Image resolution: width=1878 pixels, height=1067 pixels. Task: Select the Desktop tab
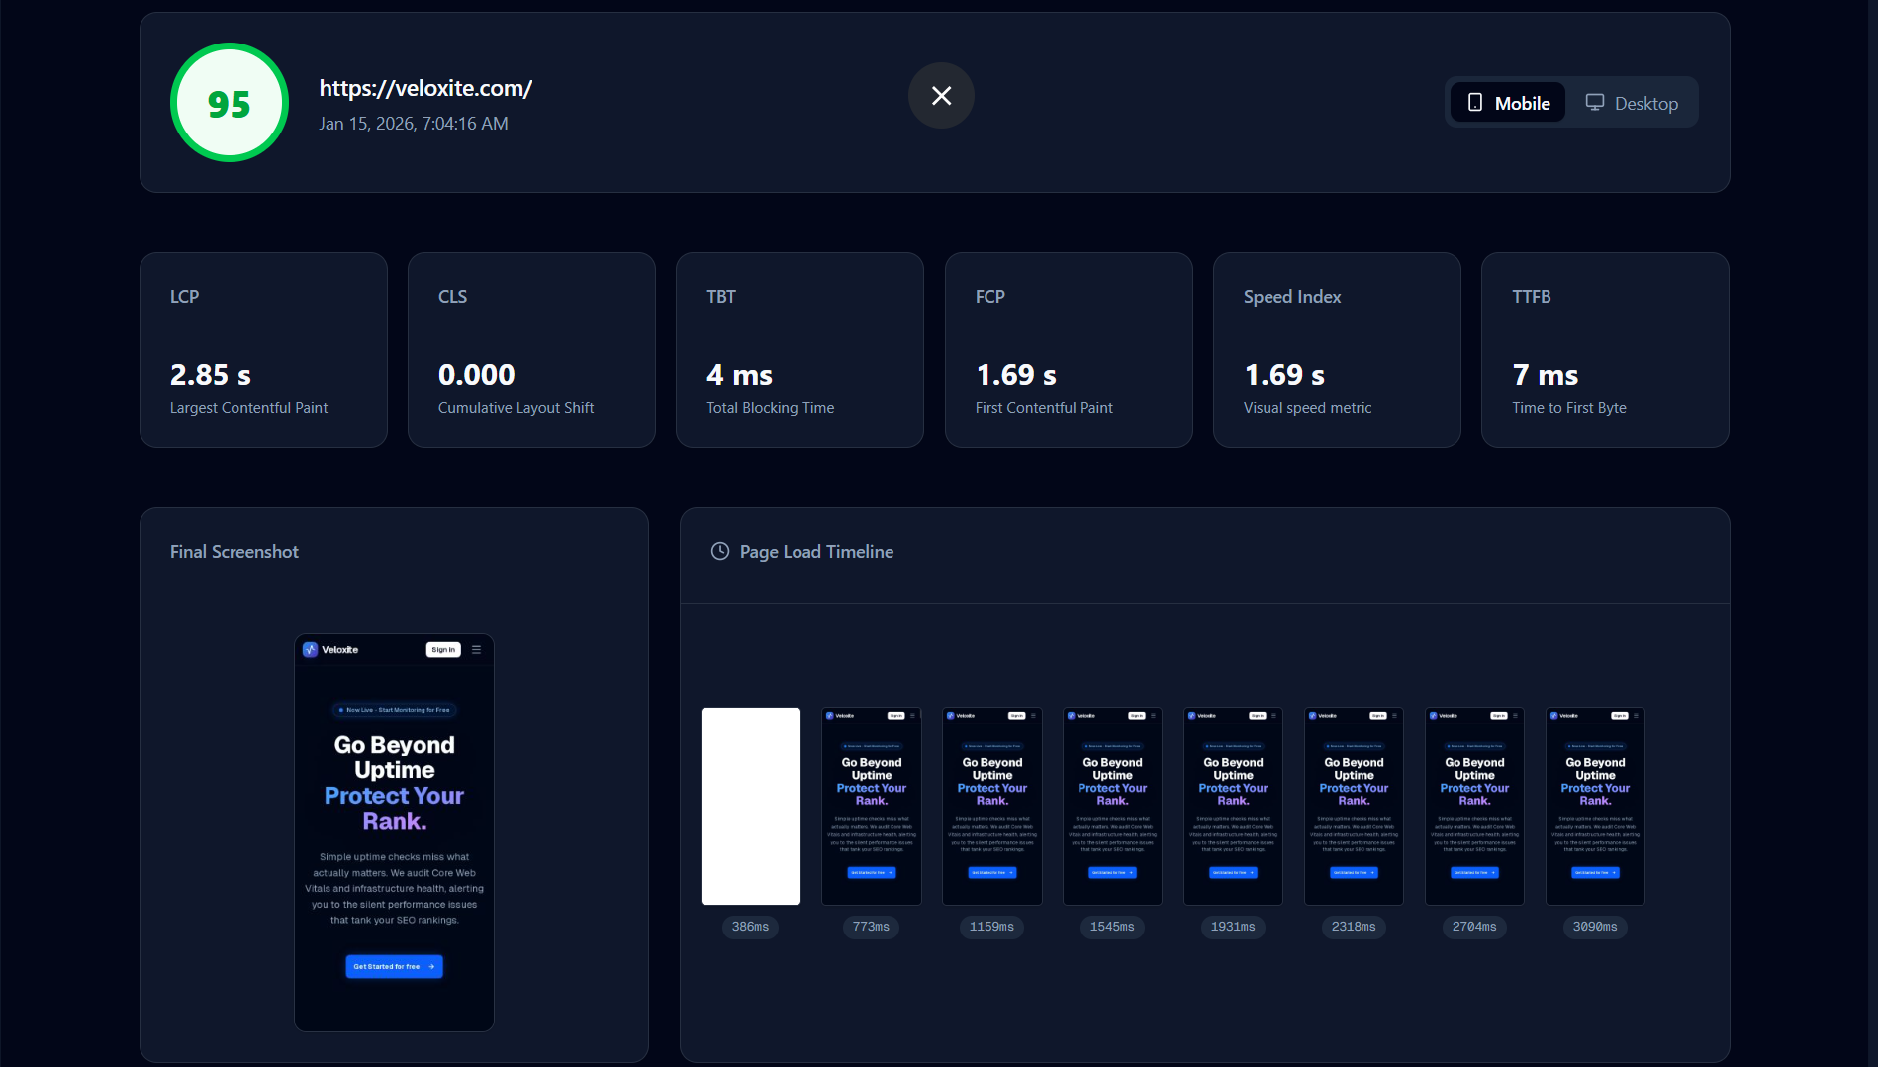pyautogui.click(x=1633, y=102)
